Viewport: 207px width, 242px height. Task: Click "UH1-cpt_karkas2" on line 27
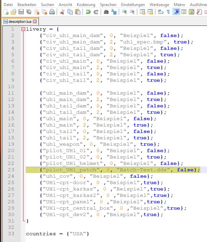tap(71, 195)
